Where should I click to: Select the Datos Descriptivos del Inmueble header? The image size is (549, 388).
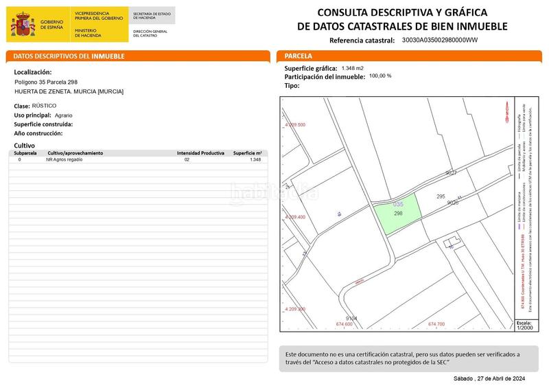(69, 56)
